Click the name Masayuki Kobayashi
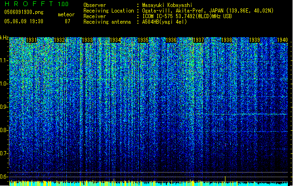This screenshot has height=186, width=293. pyautogui.click(x=167, y=5)
